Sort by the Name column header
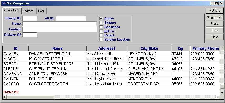Image resolution: width=225 pixels, height=103 pixels. [x=58, y=48]
